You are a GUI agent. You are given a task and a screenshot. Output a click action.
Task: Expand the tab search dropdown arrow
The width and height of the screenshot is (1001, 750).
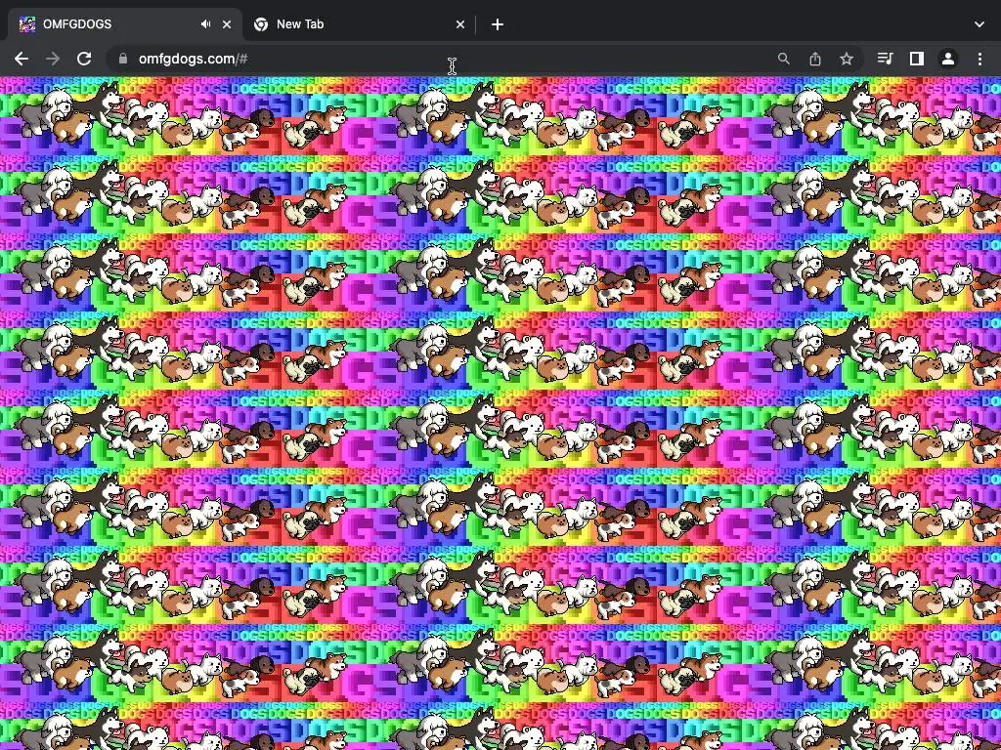pyautogui.click(x=979, y=24)
